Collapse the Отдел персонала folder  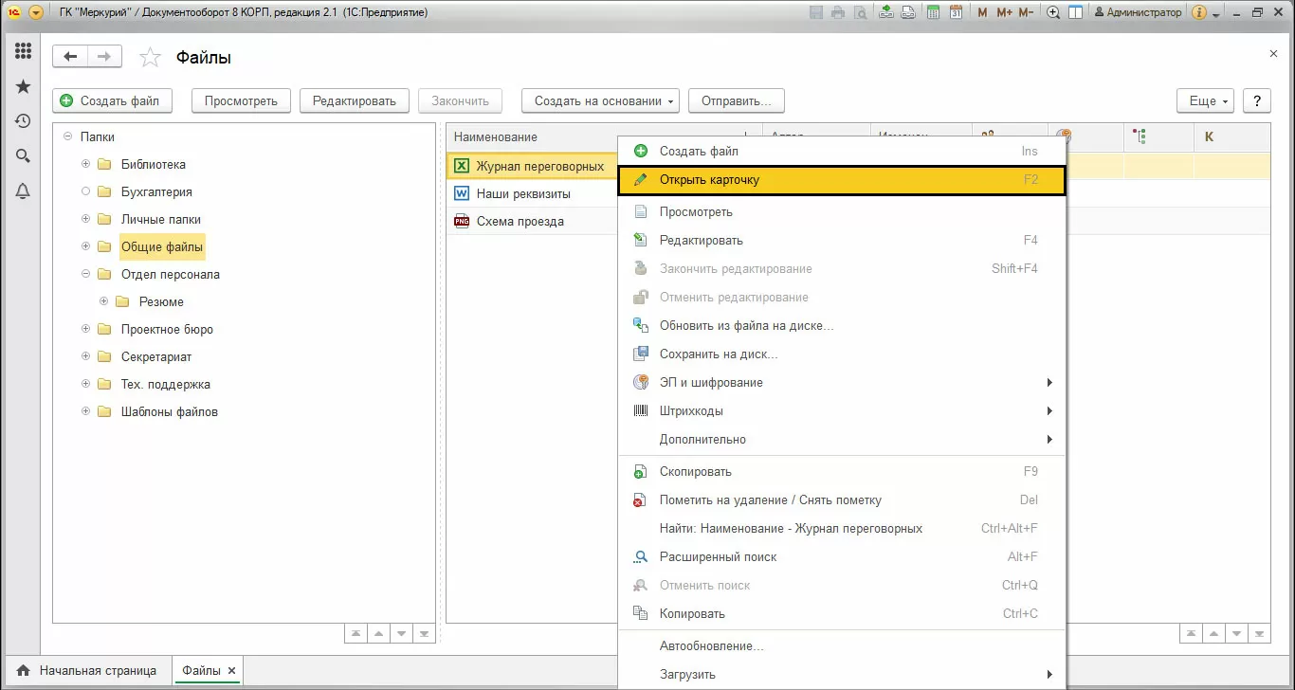(85, 274)
